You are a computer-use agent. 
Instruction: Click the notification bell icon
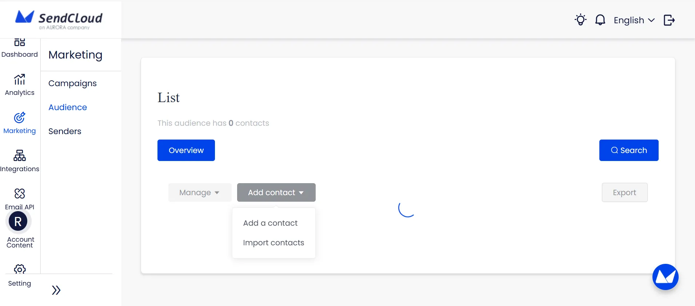(x=600, y=20)
